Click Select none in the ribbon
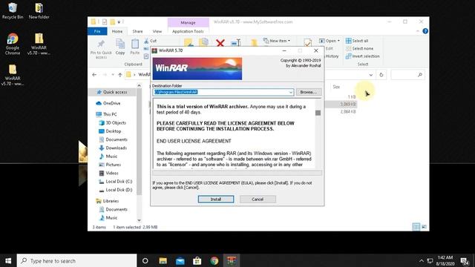 click(359, 48)
